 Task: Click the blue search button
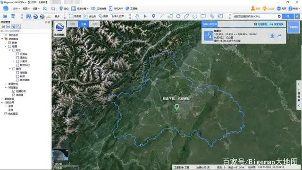(x=288, y=17)
